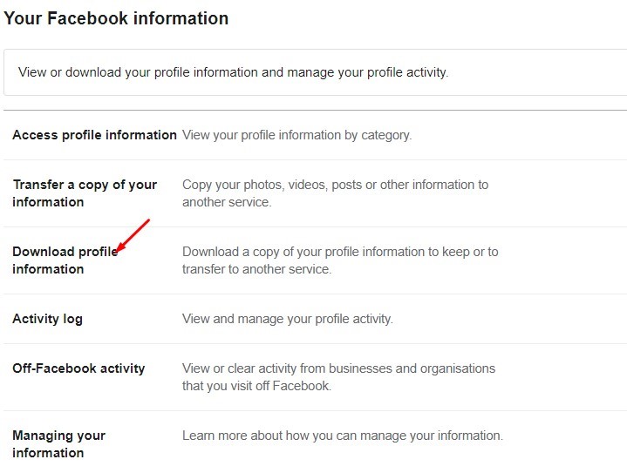
Task: Click the 'Copy your photos, videos, posts' description
Action: tap(335, 193)
